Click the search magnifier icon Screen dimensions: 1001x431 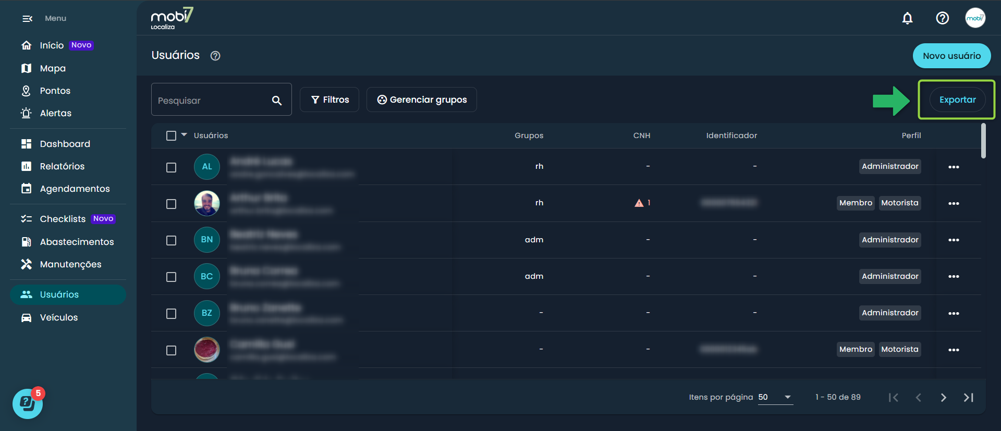pyautogui.click(x=277, y=101)
